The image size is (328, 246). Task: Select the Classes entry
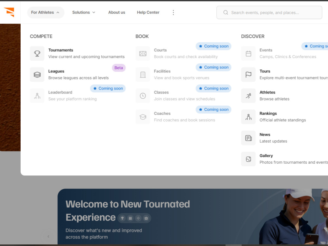pos(183,95)
